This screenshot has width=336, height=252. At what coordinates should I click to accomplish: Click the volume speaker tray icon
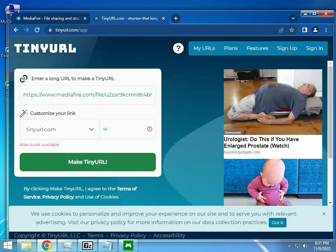(x=305, y=246)
